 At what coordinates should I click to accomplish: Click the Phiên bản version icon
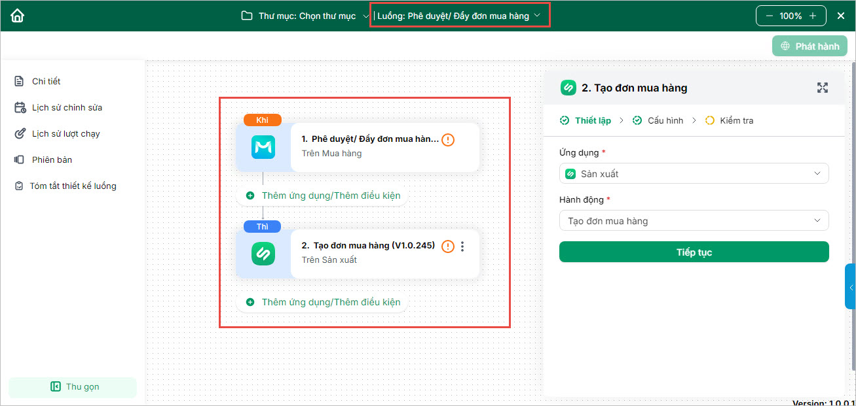pyautogui.click(x=19, y=160)
